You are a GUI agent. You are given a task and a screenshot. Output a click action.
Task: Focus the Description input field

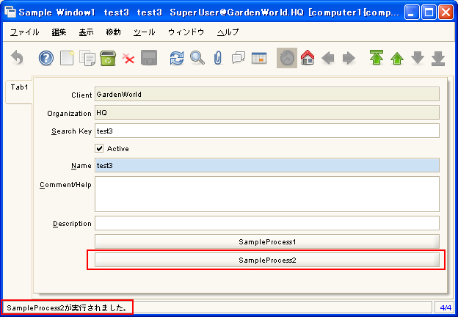pos(267,223)
